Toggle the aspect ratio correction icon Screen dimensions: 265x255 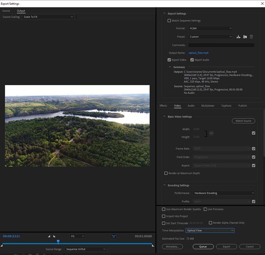tap(114, 236)
